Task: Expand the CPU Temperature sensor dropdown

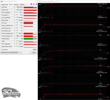Action: [x=15, y=44]
